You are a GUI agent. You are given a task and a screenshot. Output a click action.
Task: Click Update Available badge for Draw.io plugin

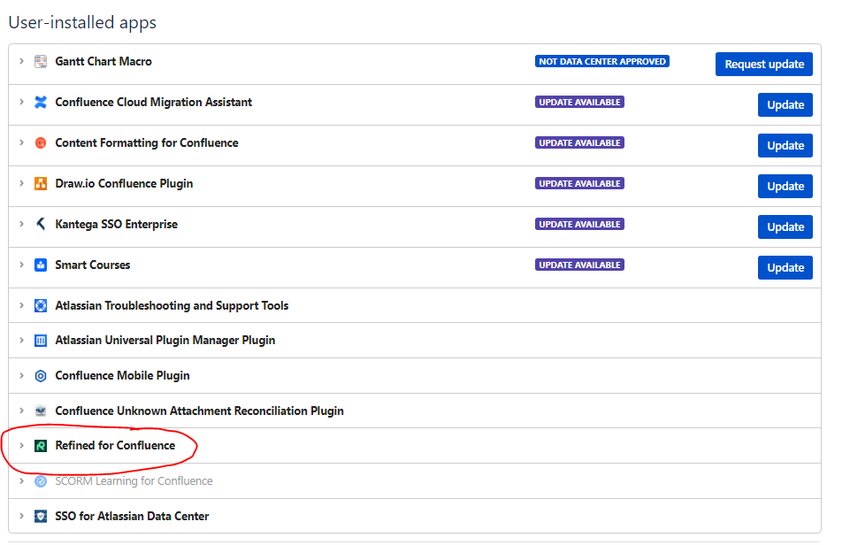pyautogui.click(x=579, y=183)
